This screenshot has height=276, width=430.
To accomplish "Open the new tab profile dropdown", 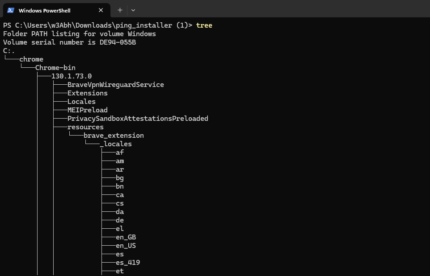I will pyautogui.click(x=133, y=10).
